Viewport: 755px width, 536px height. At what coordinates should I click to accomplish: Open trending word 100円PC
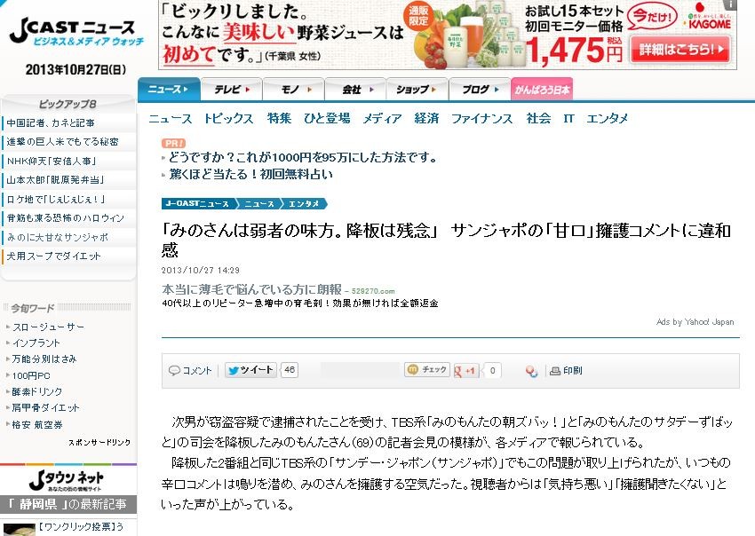[31, 375]
